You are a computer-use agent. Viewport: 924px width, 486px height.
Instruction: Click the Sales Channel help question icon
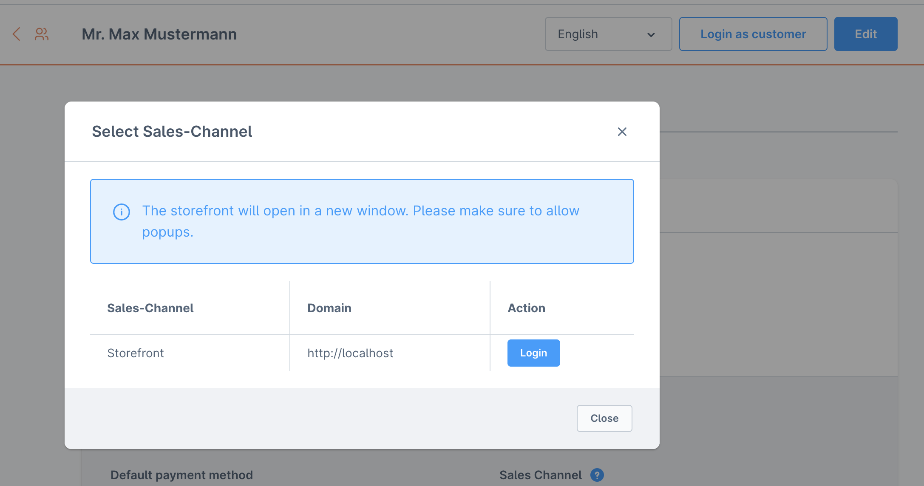(597, 475)
